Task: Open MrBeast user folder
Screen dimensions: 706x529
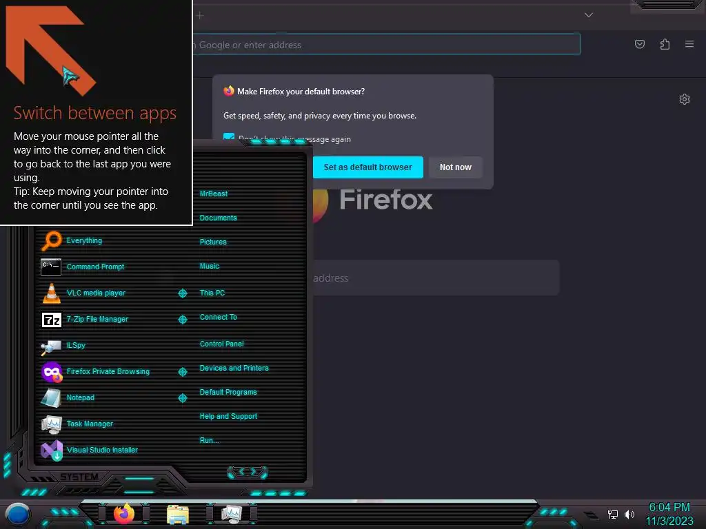Action: (214, 194)
